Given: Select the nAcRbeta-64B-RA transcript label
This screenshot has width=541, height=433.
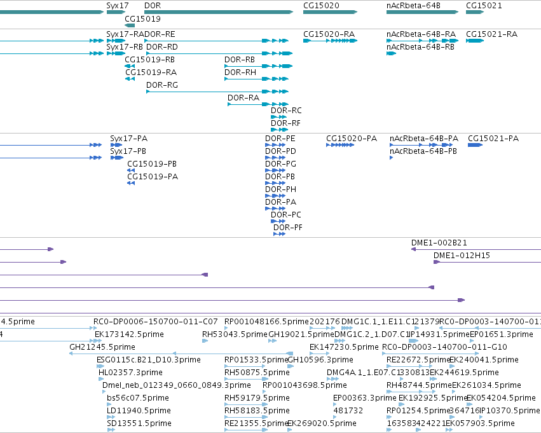Looking at the screenshot, I should pos(421,34).
